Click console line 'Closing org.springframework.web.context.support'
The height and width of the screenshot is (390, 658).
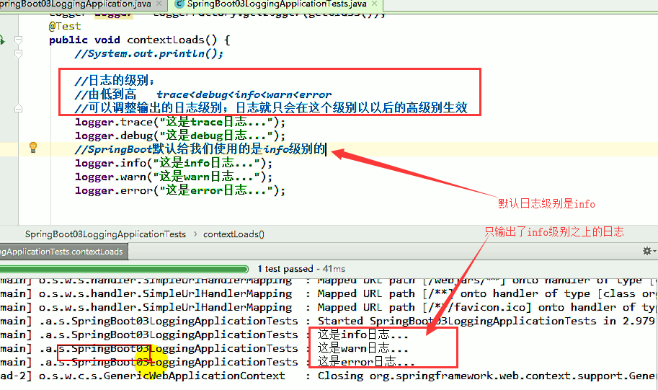(x=488, y=376)
